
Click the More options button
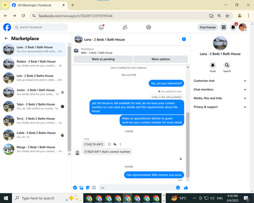161,59
